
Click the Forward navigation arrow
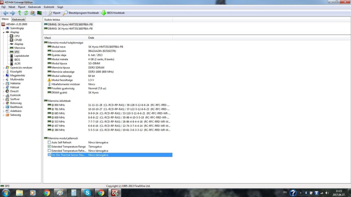coord(12,13)
